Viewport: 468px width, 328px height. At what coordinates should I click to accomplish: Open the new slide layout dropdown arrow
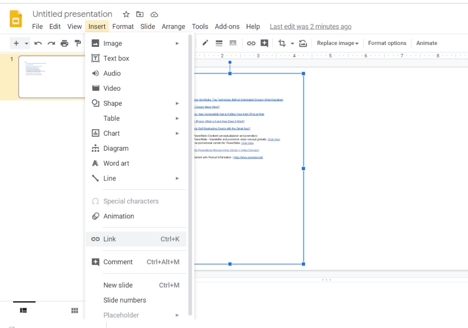[x=26, y=43]
